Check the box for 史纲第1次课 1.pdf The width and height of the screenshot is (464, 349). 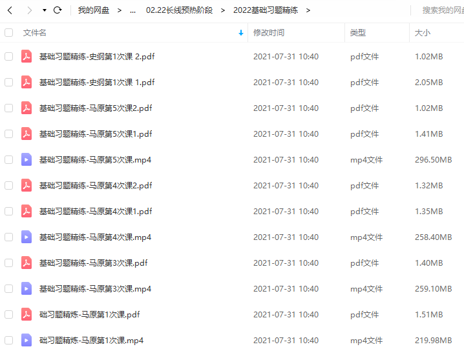(9, 82)
